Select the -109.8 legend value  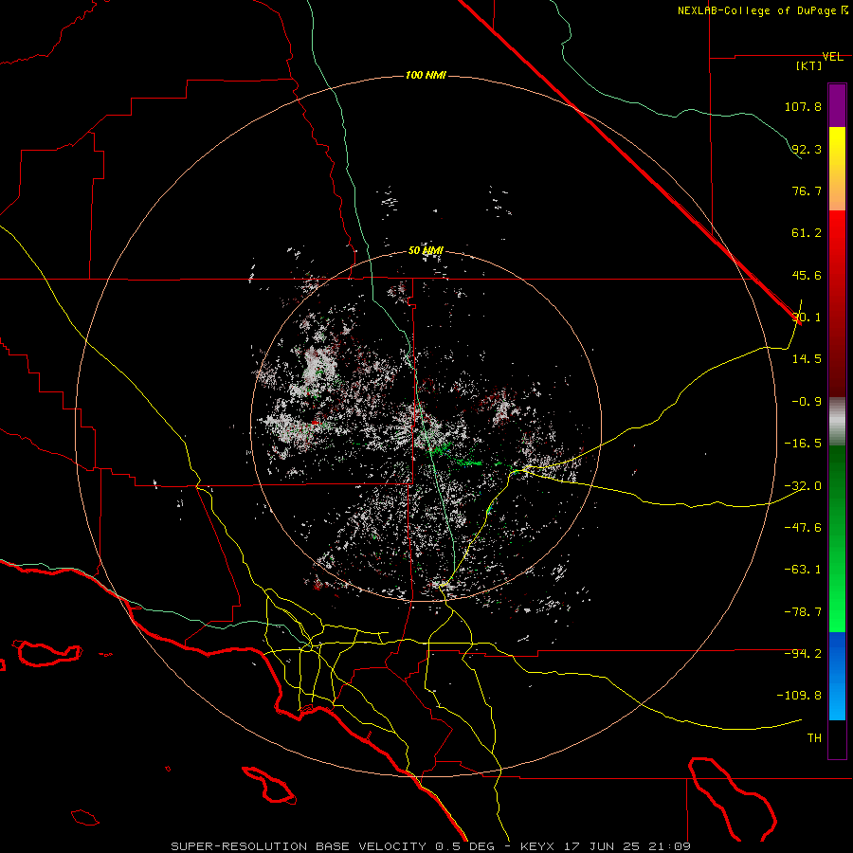(x=799, y=696)
